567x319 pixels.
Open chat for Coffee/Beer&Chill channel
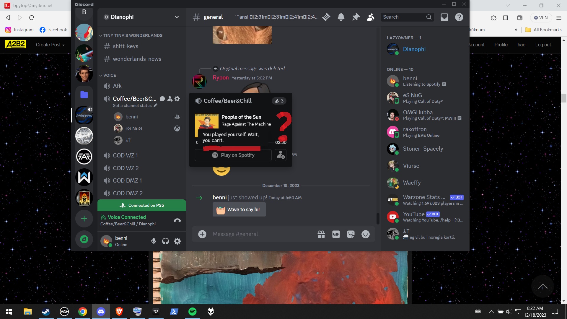coord(162,99)
